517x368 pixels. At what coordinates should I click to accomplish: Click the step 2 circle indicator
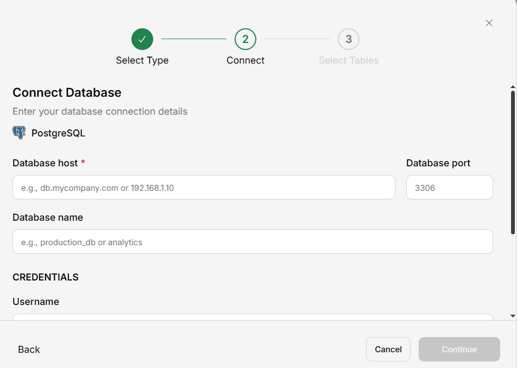245,39
